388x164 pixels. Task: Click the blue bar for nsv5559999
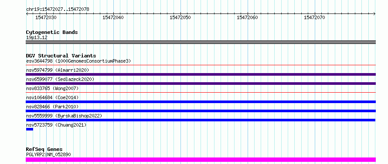click(x=201, y=120)
